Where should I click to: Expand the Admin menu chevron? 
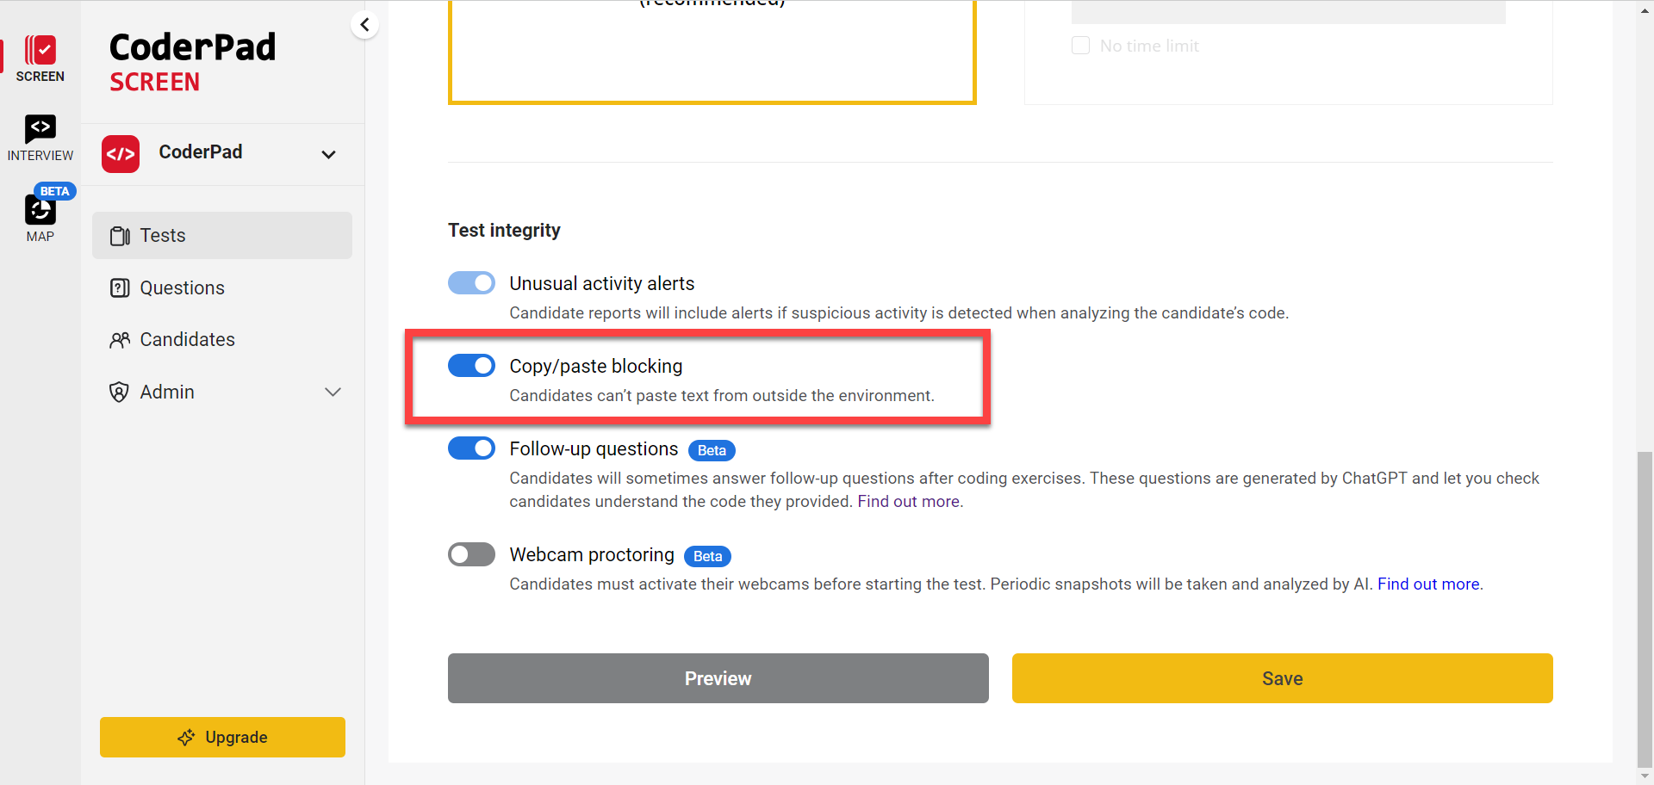(x=333, y=392)
